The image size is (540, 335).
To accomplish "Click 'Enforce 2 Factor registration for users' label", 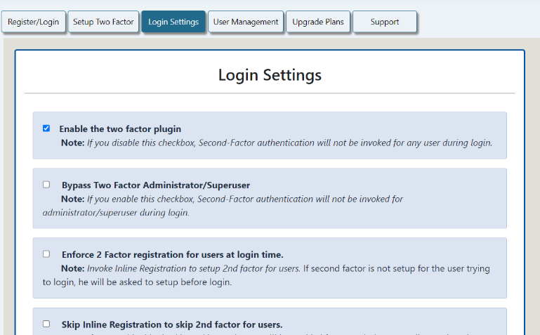I will click(x=173, y=255).
